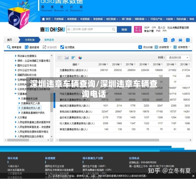Open 统计法实施条例 footer link

tap(16, 170)
